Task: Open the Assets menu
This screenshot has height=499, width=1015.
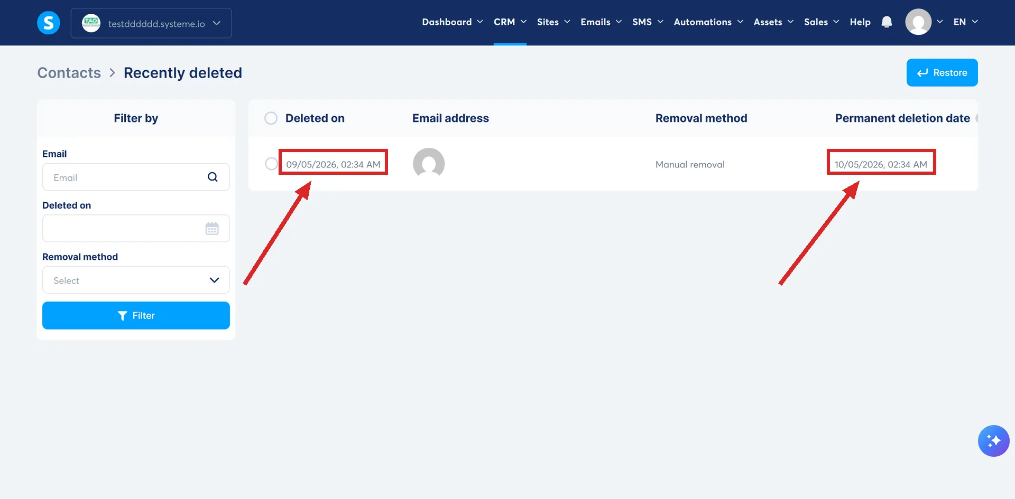Action: [773, 22]
